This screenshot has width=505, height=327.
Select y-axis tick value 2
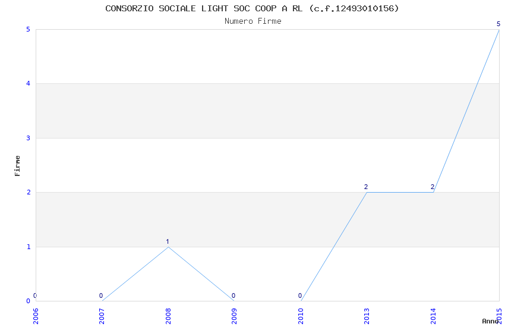29,192
